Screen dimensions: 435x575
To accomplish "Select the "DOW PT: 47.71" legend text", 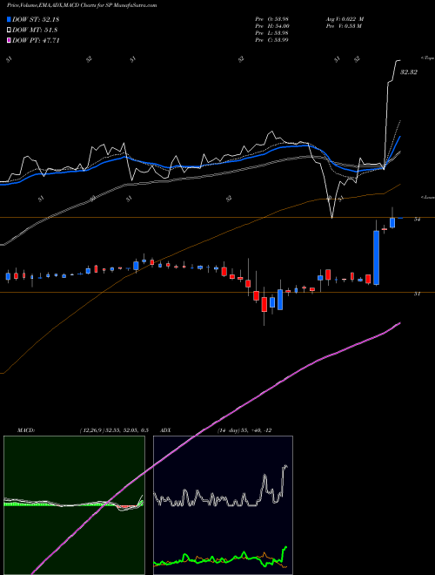I will click(36, 40).
